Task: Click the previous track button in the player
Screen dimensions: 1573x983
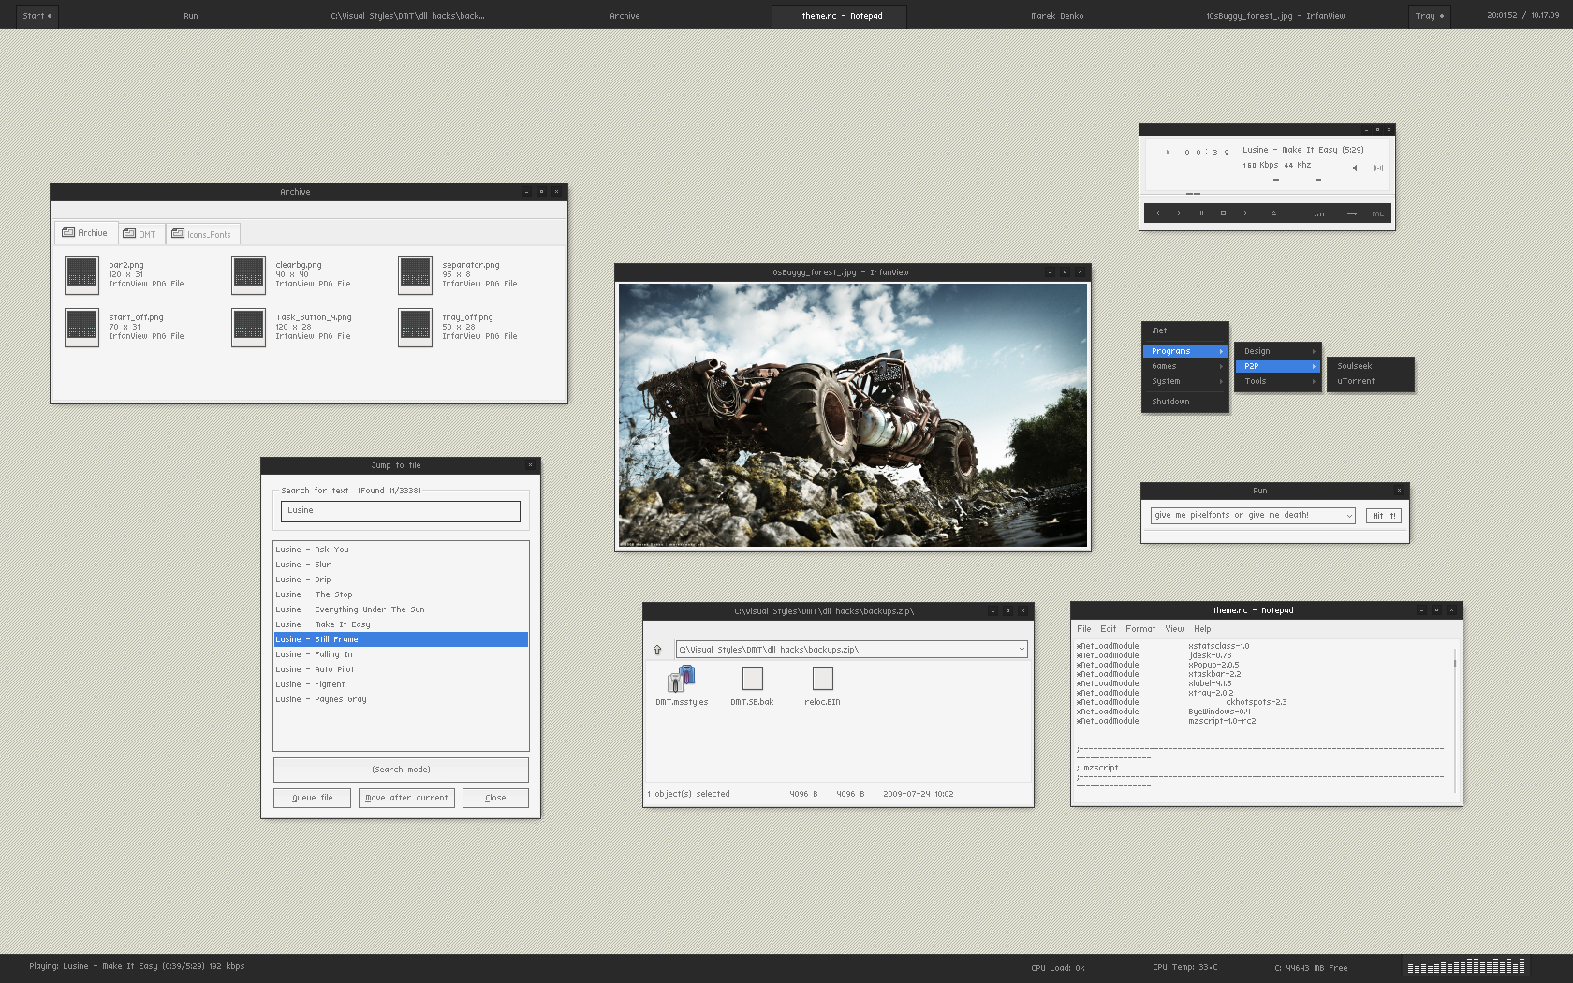Action: coord(1157,213)
